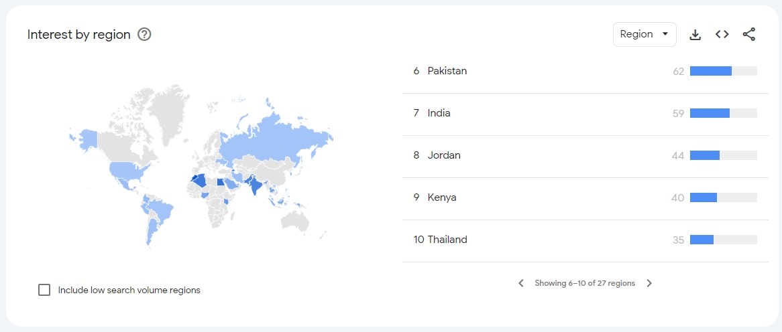The height and width of the screenshot is (332, 782).
Task: Open the help question mark icon
Action: click(x=144, y=34)
